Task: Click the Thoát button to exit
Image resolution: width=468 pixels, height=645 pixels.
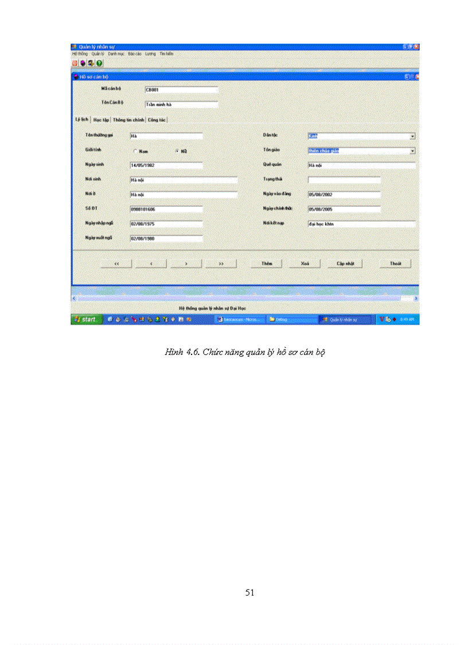Action: (x=395, y=263)
